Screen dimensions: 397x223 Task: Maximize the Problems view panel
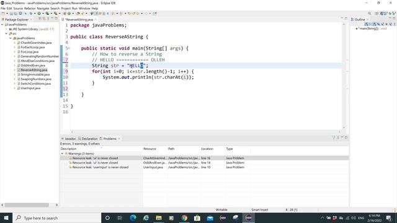346,138
